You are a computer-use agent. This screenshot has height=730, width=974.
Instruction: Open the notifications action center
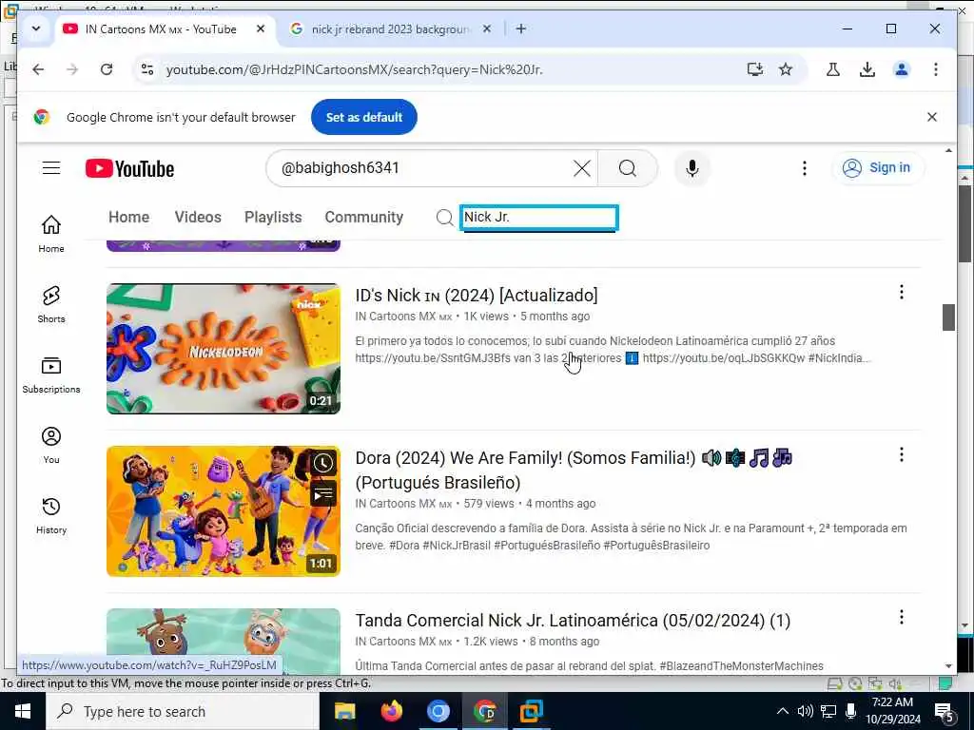pyautogui.click(x=945, y=713)
